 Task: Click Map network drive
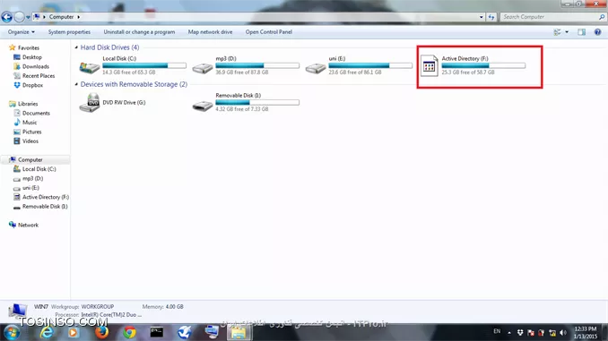(210, 32)
